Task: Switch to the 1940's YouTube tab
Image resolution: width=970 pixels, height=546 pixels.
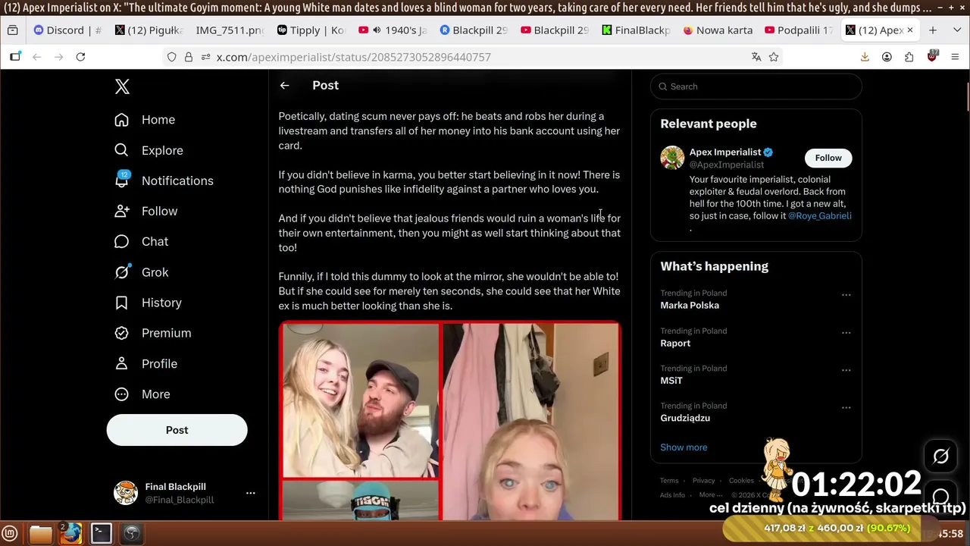Action: point(393,30)
